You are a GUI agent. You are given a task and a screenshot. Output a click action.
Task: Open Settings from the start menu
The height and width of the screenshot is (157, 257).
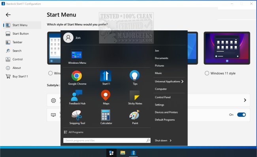tap(159, 105)
